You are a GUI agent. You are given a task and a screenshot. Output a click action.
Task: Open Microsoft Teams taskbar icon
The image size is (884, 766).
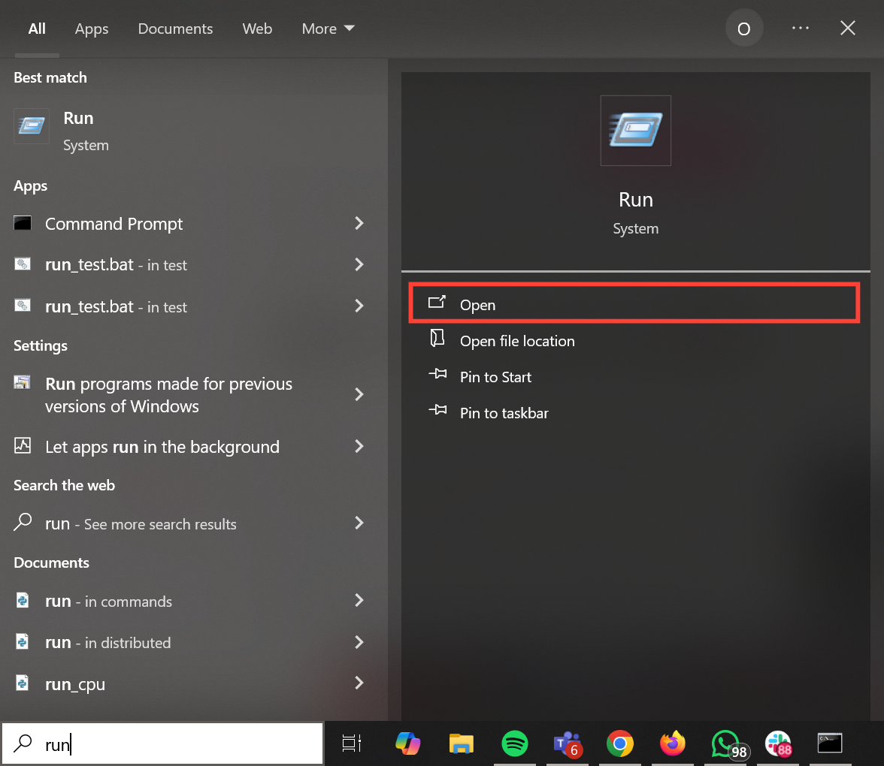coord(567,743)
